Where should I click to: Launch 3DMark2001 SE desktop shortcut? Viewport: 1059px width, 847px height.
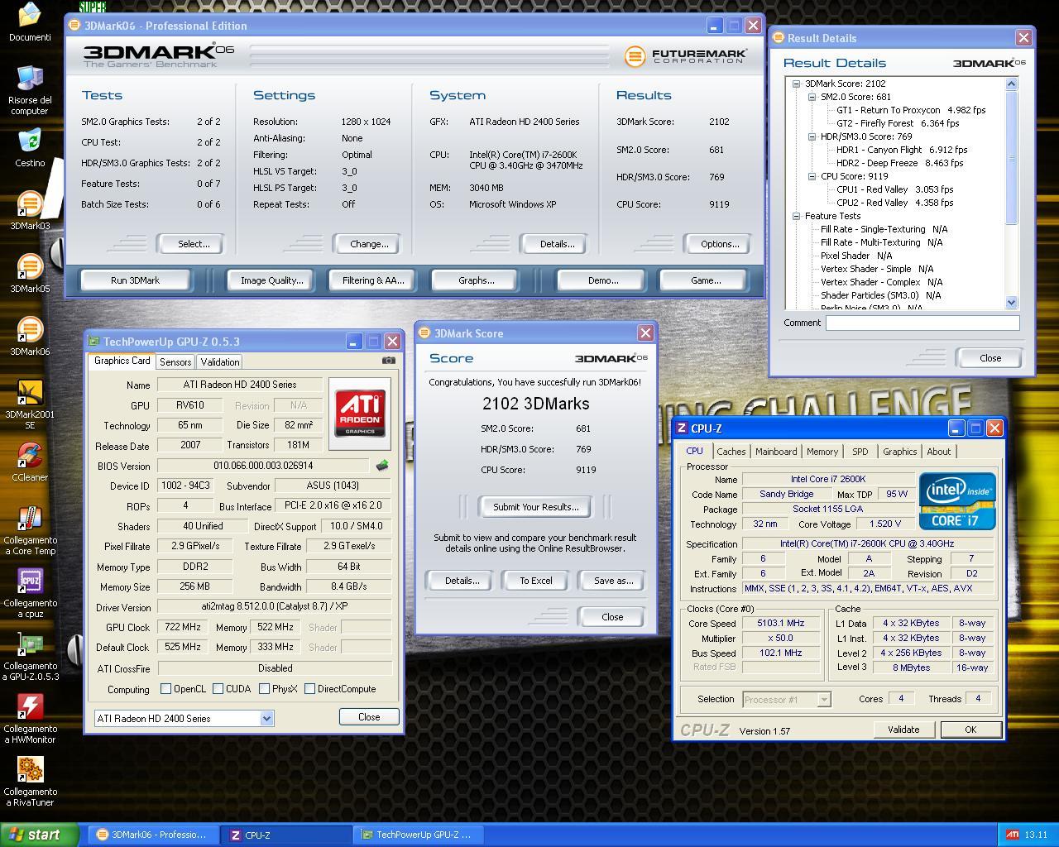[30, 404]
